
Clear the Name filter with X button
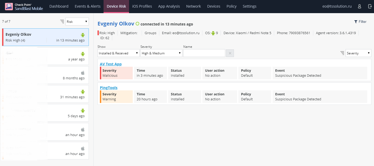[230, 53]
